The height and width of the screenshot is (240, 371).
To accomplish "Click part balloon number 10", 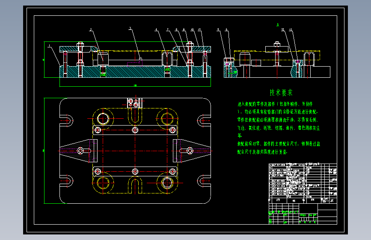I will 192,30.
